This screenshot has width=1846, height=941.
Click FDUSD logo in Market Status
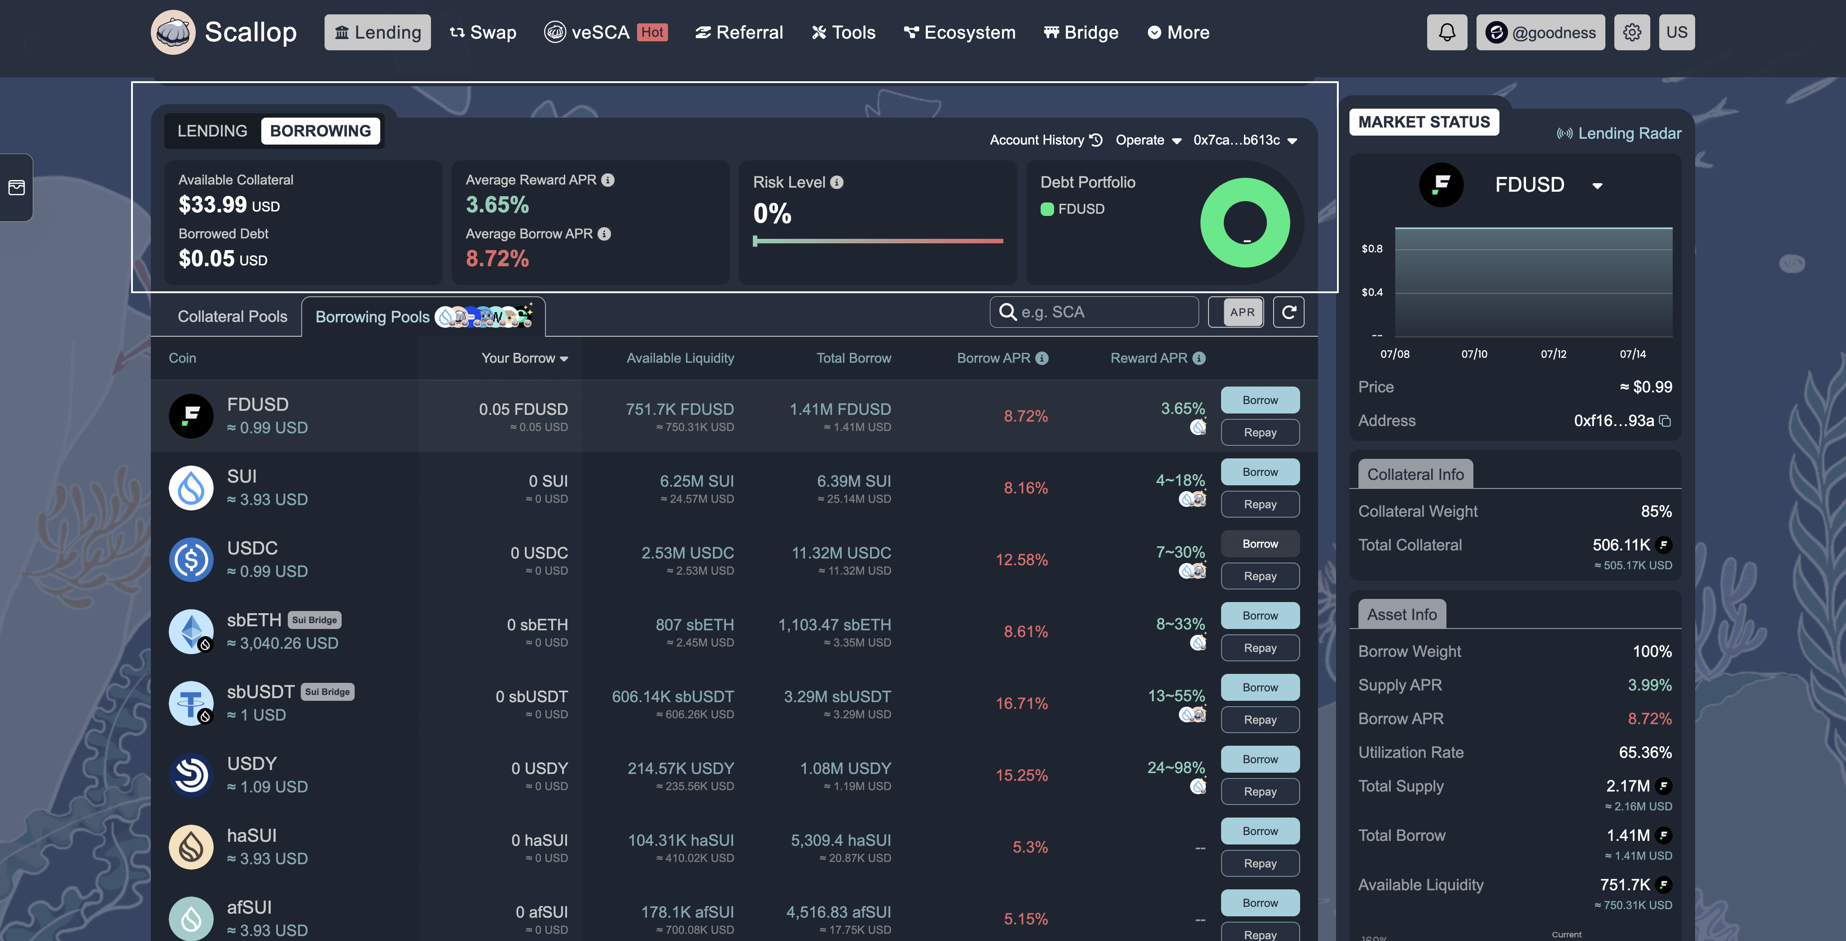pos(1441,185)
